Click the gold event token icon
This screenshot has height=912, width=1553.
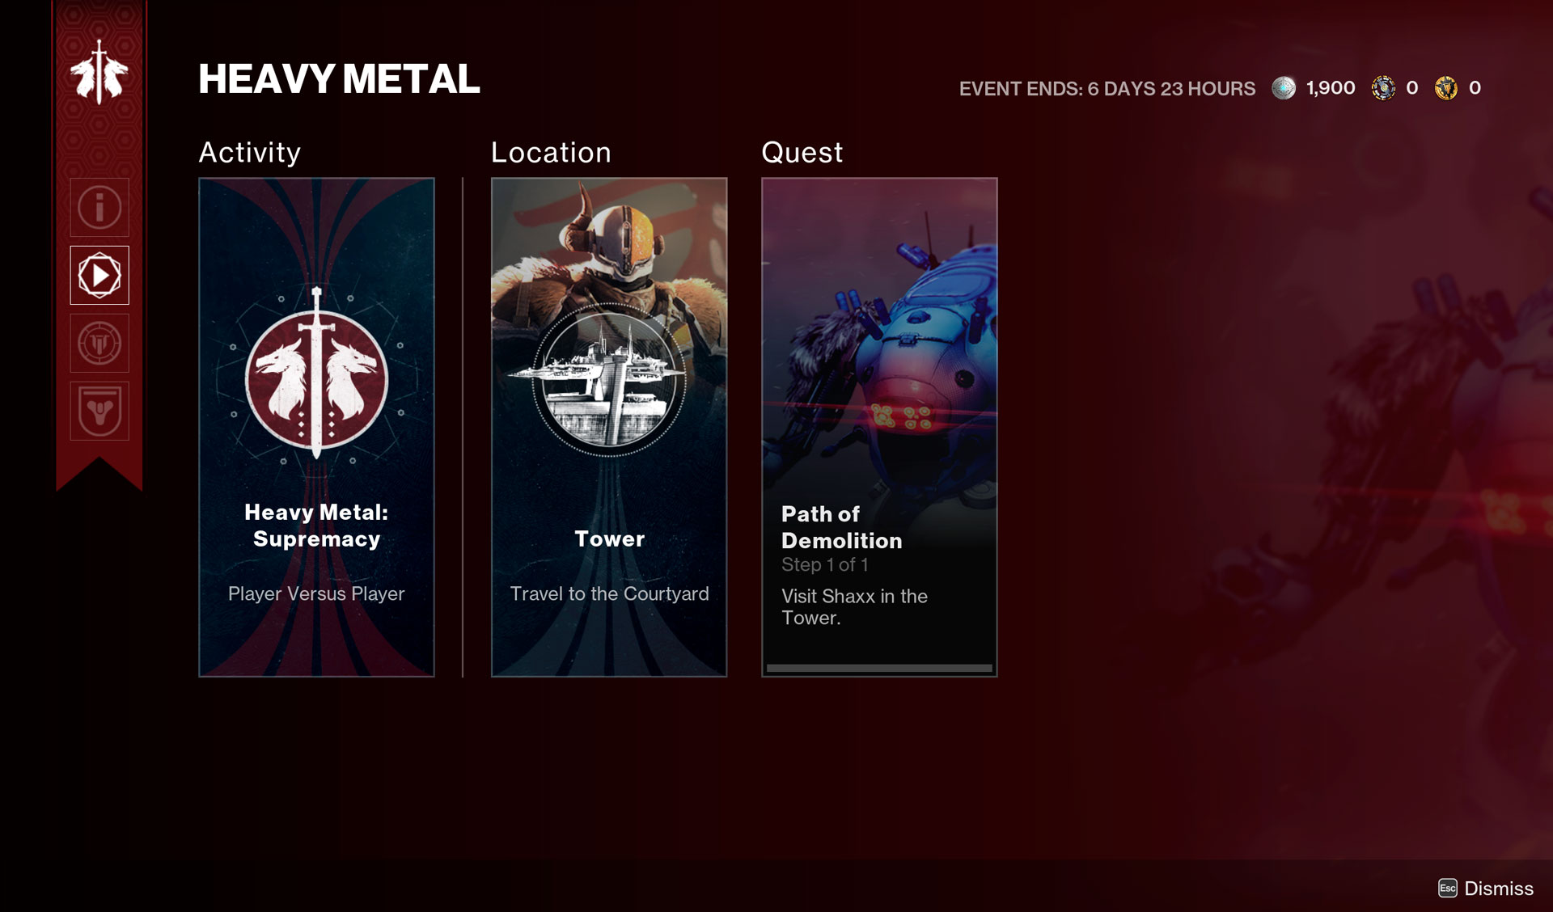1446,88
